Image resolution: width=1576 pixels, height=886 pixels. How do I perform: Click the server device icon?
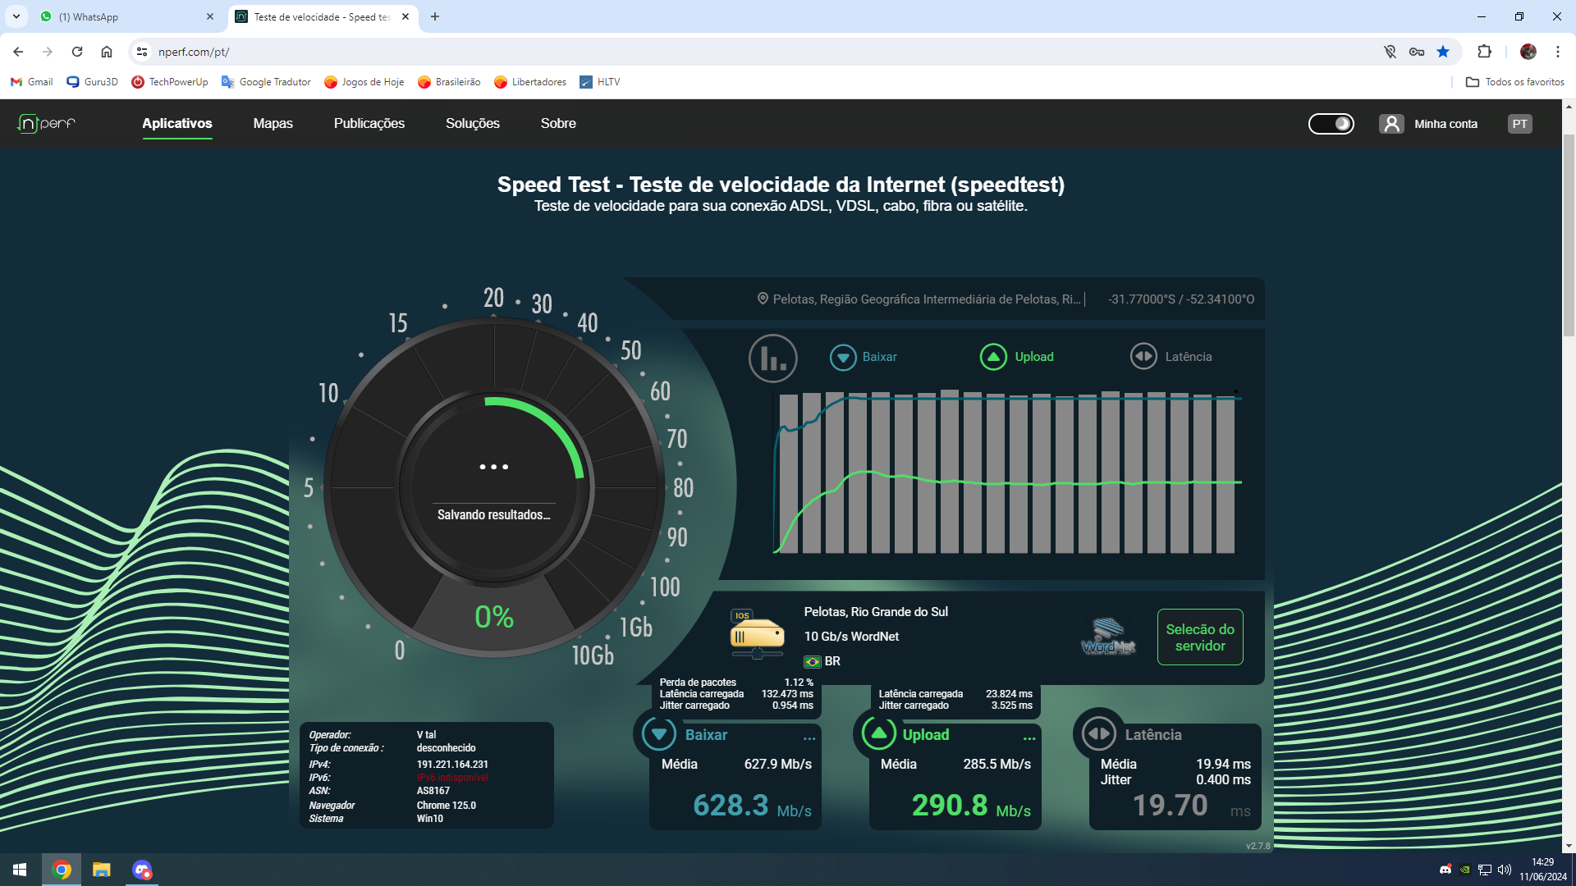[x=757, y=635]
